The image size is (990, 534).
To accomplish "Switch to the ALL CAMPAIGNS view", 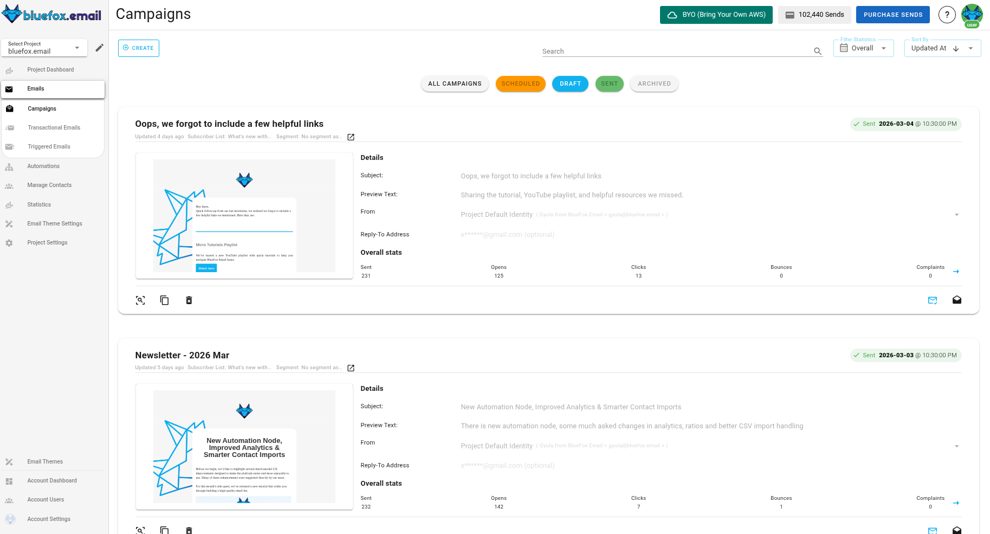I will 455,83.
